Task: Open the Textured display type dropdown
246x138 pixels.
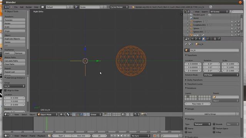Action: pos(202,124)
